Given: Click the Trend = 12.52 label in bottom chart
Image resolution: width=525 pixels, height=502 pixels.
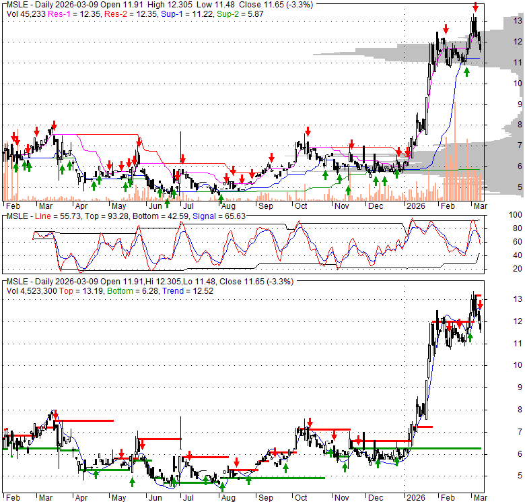Looking at the screenshot, I should (188, 291).
